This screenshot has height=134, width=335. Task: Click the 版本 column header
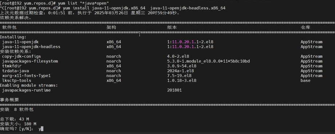(172, 27)
